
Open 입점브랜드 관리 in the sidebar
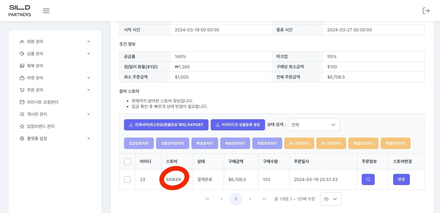(41, 126)
